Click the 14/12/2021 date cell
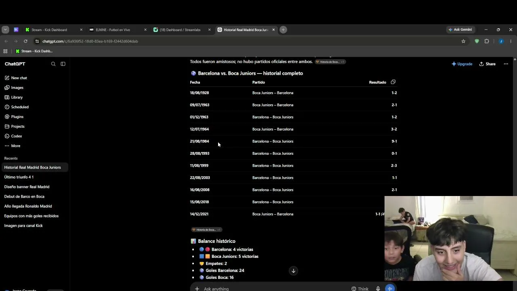Screen dimensions: 517x291 tap(199, 214)
